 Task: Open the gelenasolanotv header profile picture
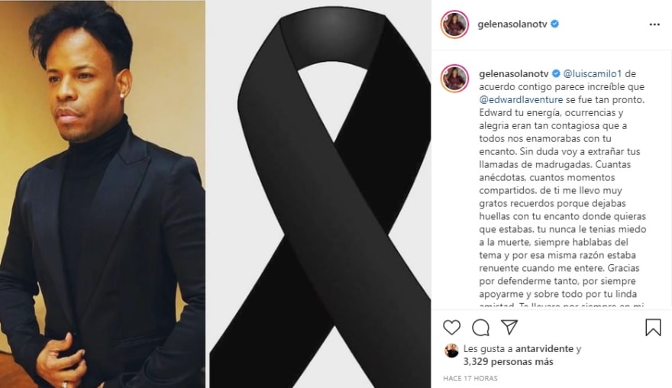454,24
